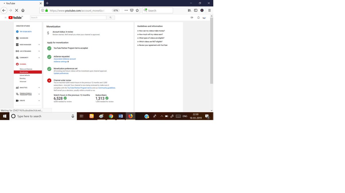The width and height of the screenshot is (345, 193).
Task: Click the YouTube logo
Action: (16, 17)
